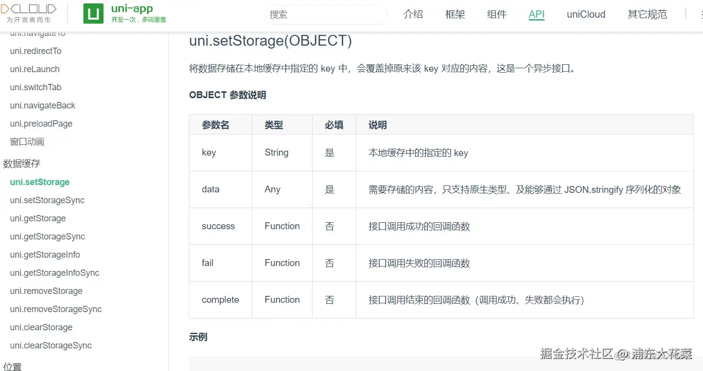
Task: Open the 其它规范 menu item
Action: point(647,14)
